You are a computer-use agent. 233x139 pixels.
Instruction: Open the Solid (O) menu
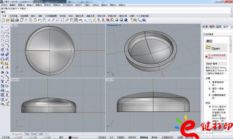tap(48, 5)
